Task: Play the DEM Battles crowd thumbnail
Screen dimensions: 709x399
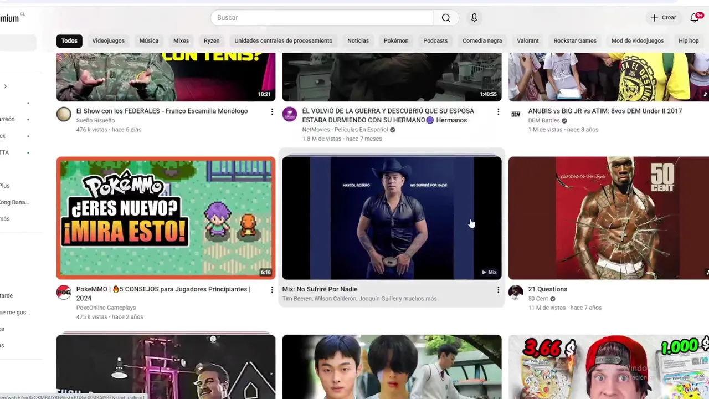Action: click(609, 77)
